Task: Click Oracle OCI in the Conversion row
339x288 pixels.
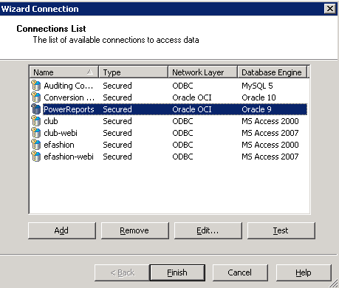Action: click(x=192, y=97)
